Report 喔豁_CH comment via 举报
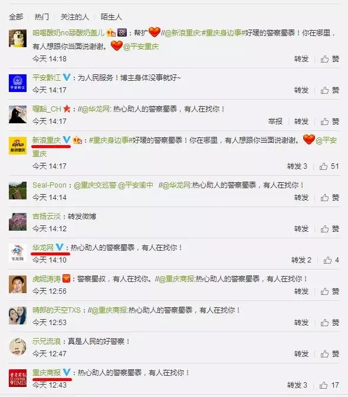The width and height of the screenshot is (348, 397). pyautogui.click(x=275, y=122)
